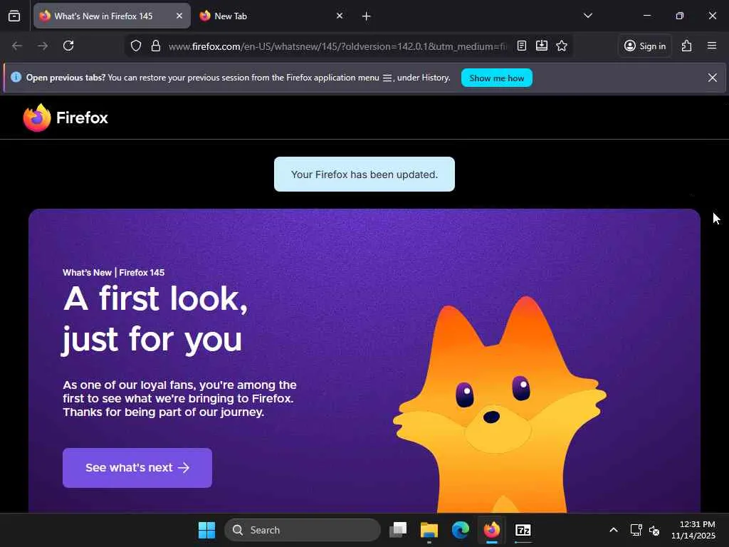Image resolution: width=729 pixels, height=547 pixels.
Task: Open File Explorer from the taskbar
Action: pyautogui.click(x=429, y=530)
